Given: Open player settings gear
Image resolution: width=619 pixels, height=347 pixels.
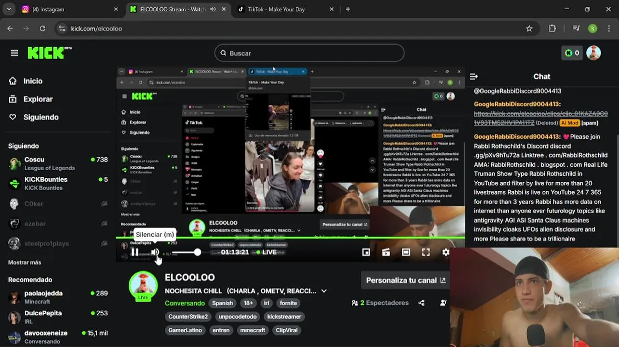Looking at the screenshot, I should 446,252.
